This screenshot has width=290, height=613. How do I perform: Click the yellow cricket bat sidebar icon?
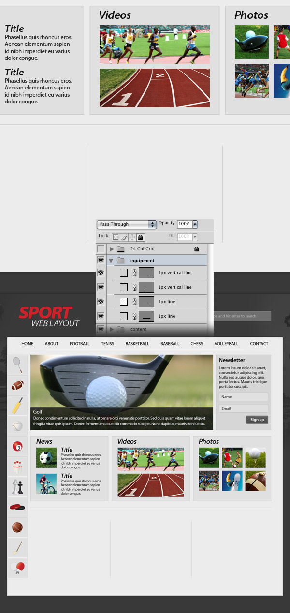[17, 405]
